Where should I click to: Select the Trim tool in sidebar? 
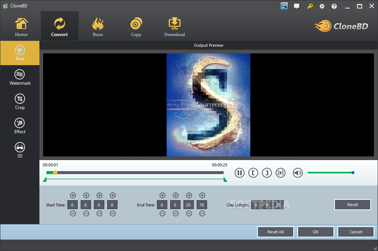[x=20, y=53]
